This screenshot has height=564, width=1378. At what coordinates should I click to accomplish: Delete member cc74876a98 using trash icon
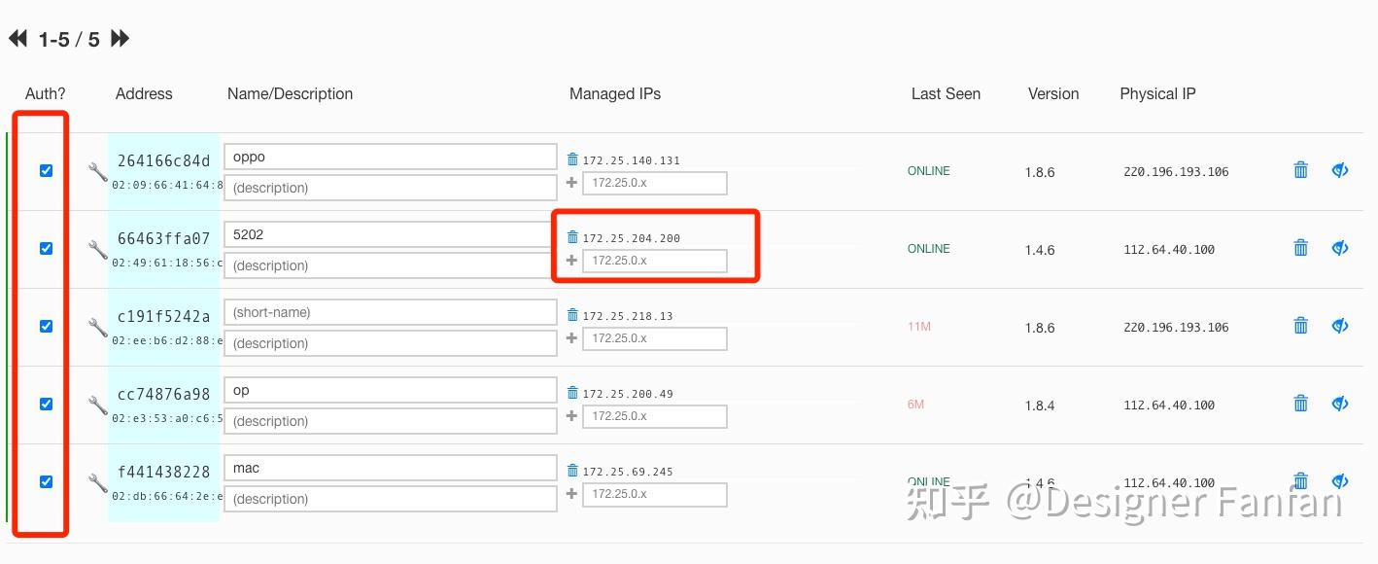coord(1300,404)
